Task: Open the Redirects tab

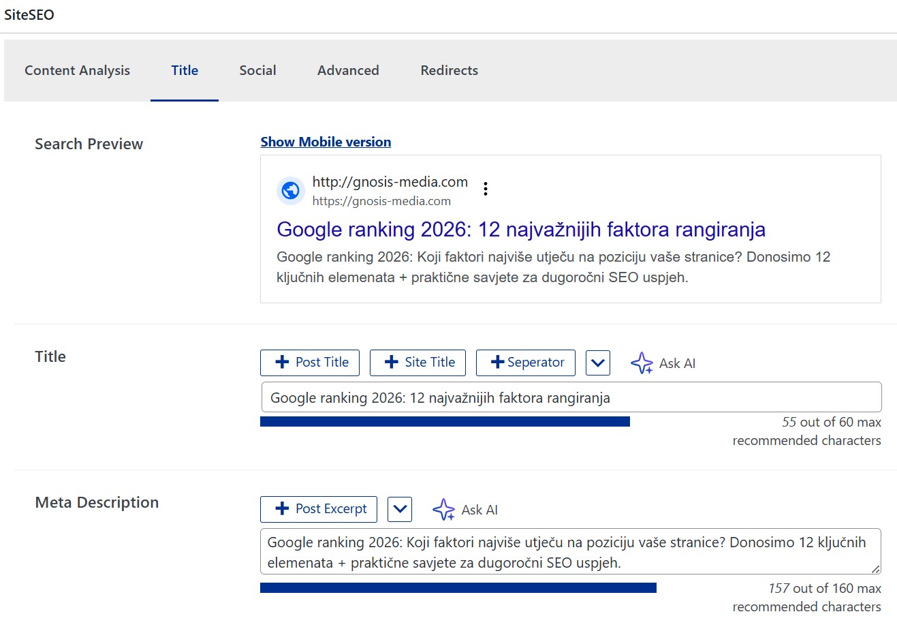Action: coord(449,70)
